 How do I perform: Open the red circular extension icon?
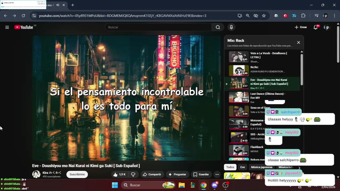[285, 16]
